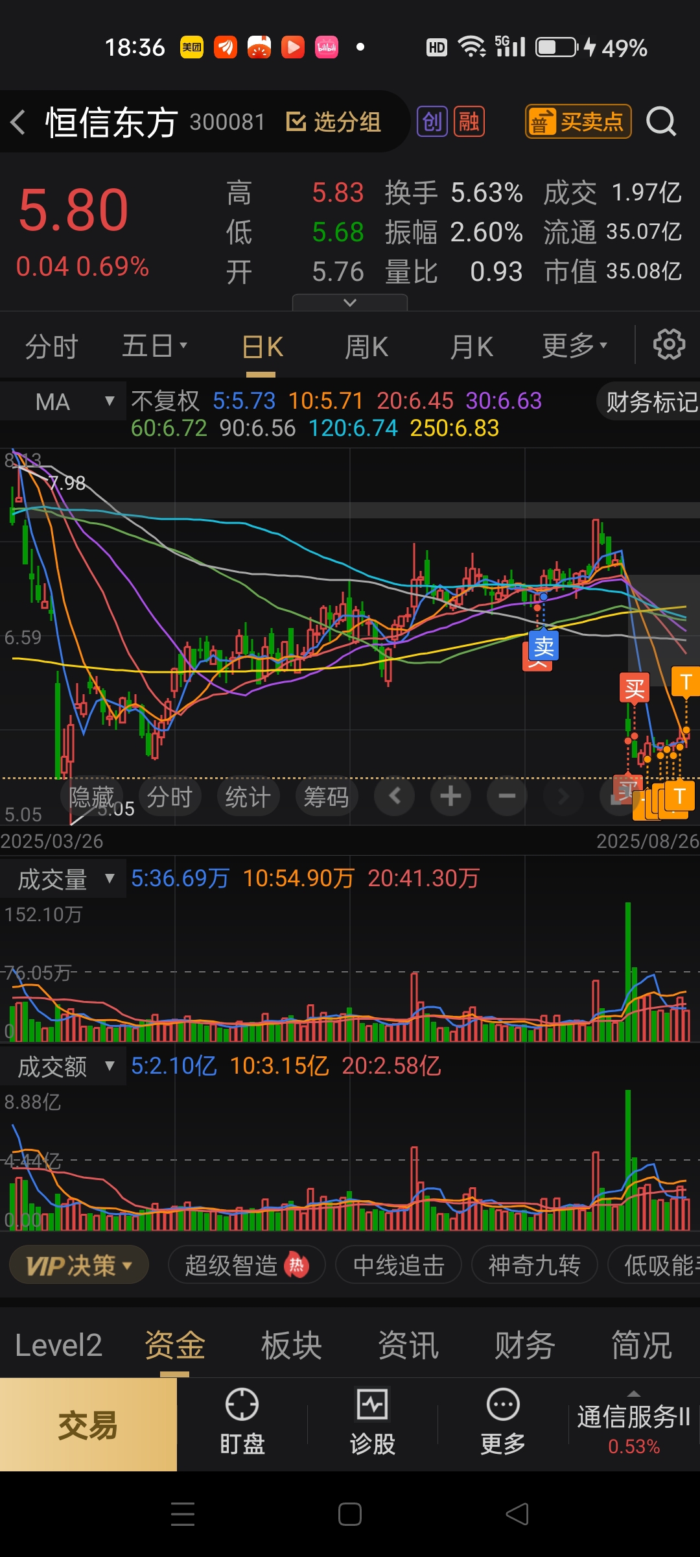This screenshot has width=700, height=1557.
Task: Open the VIP决策 dropdown
Action: [x=79, y=1265]
